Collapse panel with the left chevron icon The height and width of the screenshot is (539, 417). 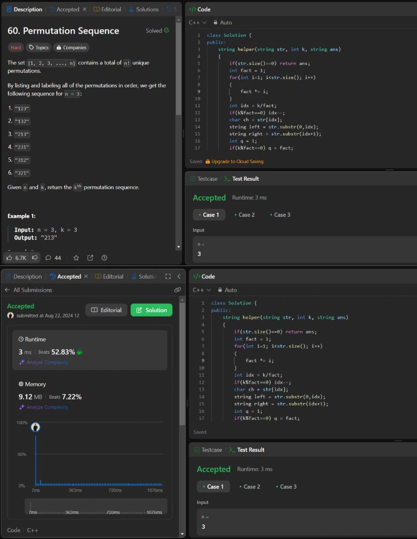click(179, 277)
